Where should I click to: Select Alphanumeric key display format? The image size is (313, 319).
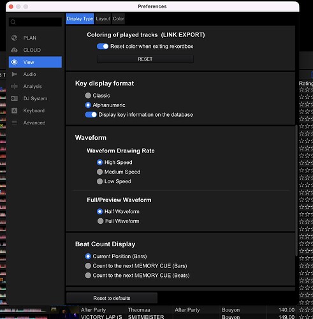point(88,105)
